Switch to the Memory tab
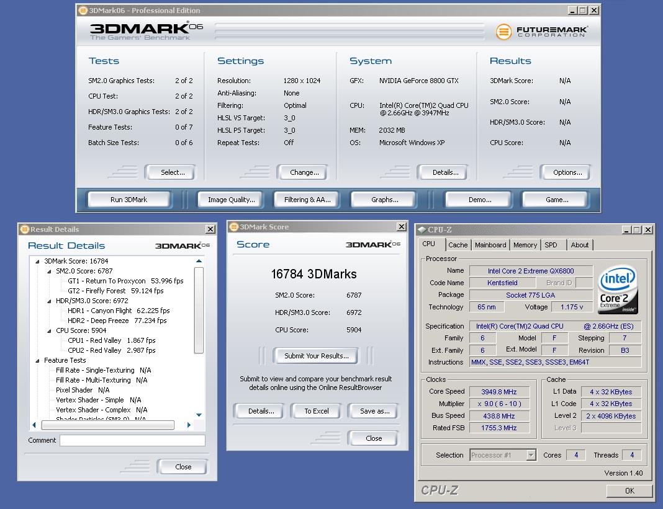 [525, 245]
